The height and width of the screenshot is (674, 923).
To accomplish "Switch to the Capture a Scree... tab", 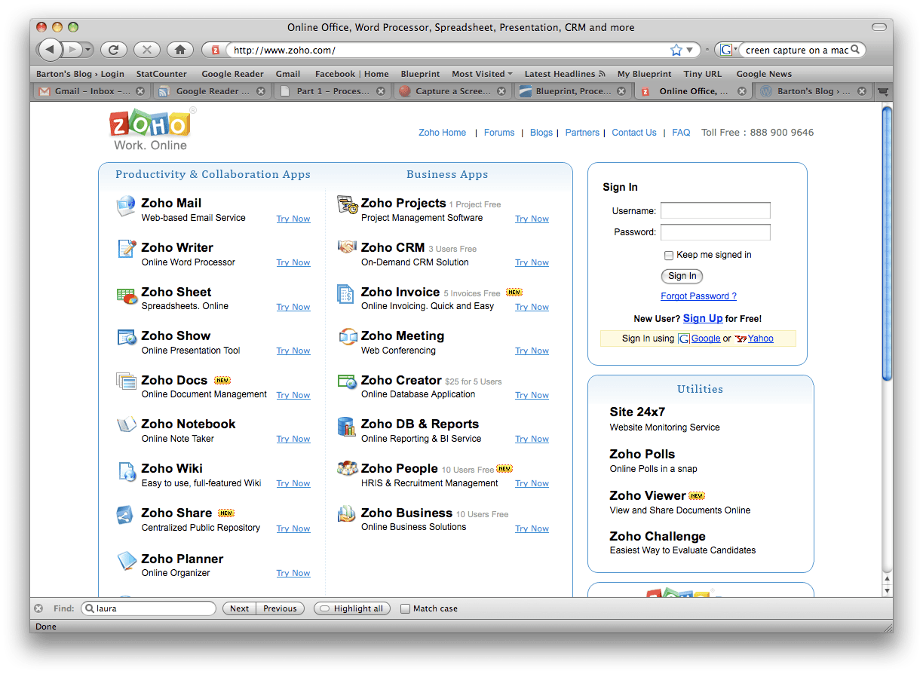I will [x=452, y=91].
